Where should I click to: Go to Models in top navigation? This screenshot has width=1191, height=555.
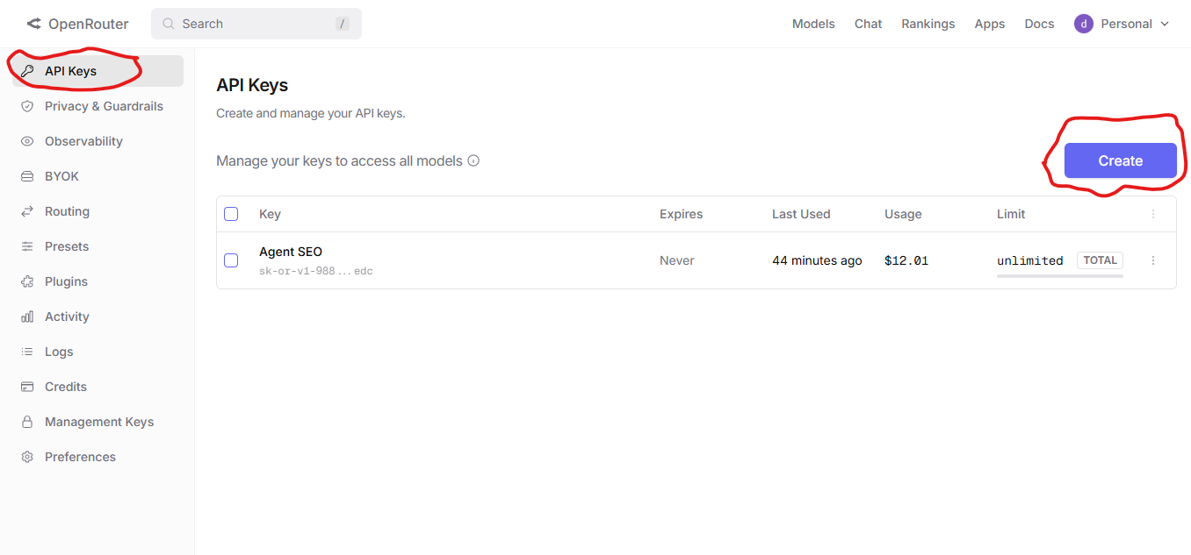pyautogui.click(x=813, y=24)
